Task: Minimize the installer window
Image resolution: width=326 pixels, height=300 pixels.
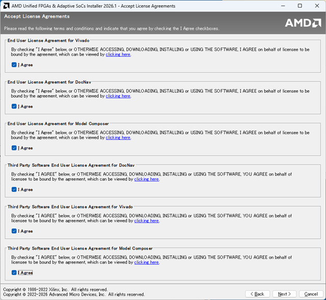Action: pyautogui.click(x=283, y=6)
